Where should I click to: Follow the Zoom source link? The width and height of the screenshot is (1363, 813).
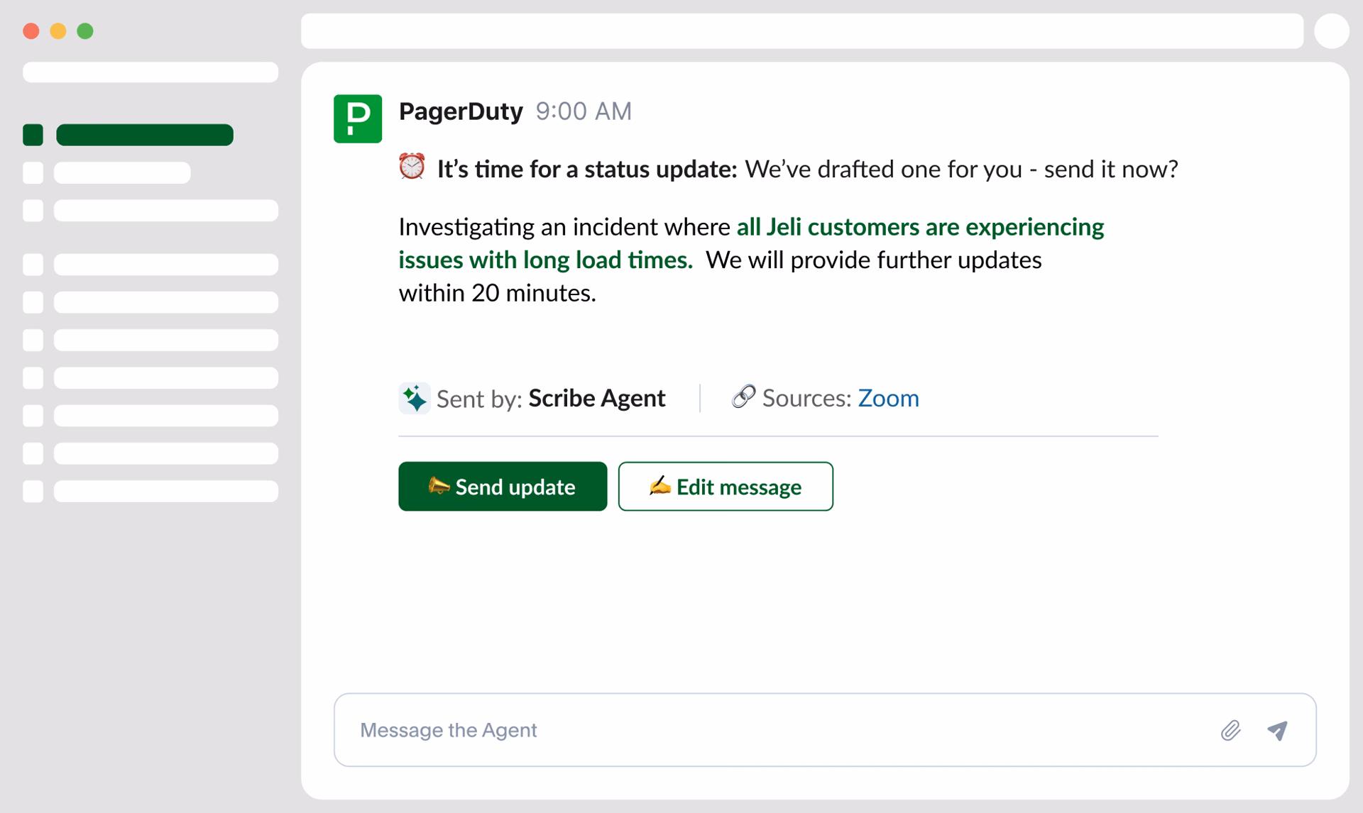888,398
